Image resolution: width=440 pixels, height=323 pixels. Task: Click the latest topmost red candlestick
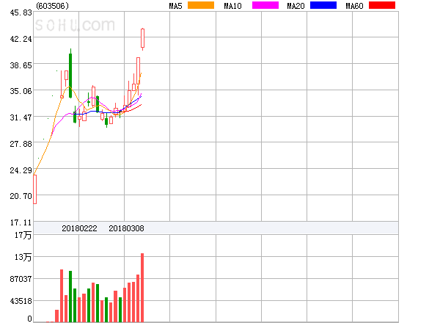tap(142, 38)
